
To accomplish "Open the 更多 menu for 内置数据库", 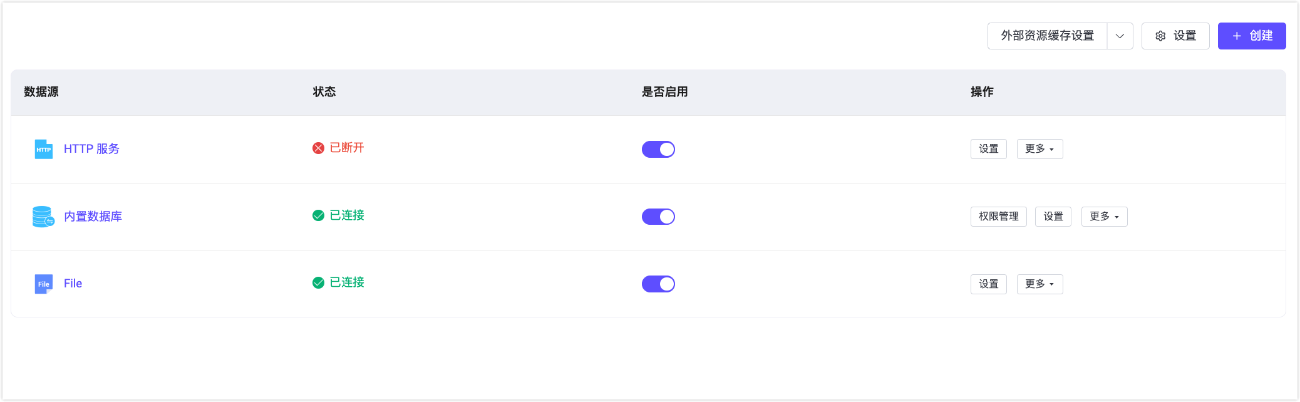I will 1104,217.
